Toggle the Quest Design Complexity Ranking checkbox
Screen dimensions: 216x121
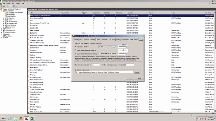click(x=75, y=54)
